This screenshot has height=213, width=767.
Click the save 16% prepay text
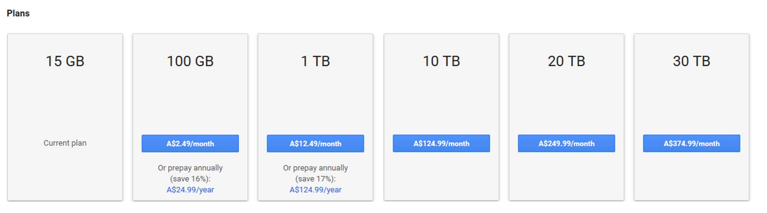190,179
